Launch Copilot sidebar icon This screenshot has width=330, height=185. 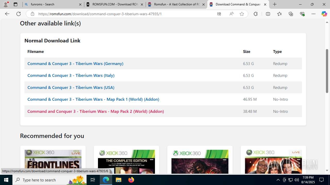[324, 14]
